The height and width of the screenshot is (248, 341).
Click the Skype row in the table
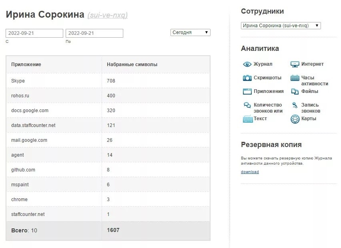(18, 81)
